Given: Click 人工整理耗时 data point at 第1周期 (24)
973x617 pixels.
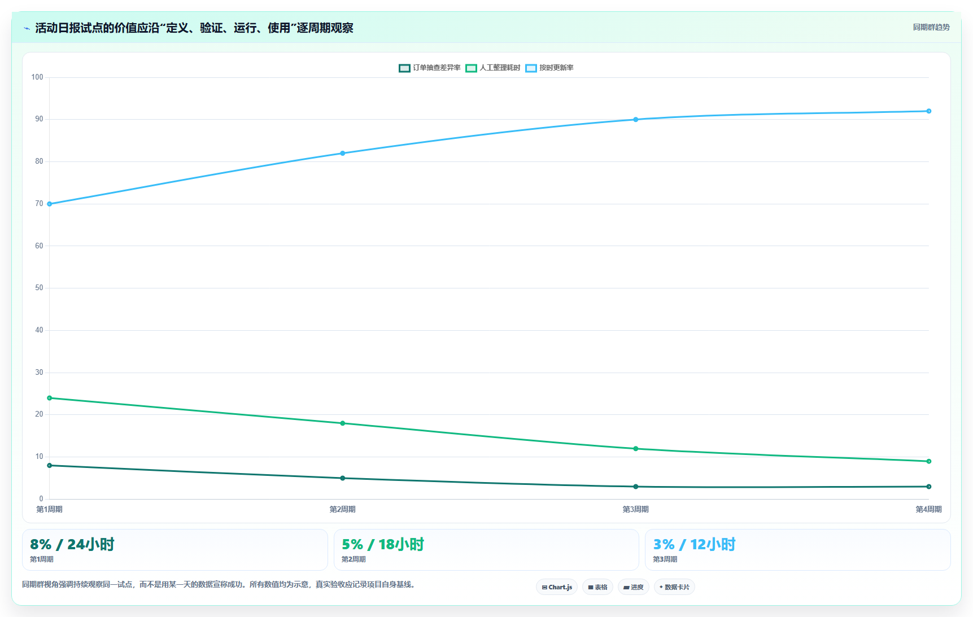Looking at the screenshot, I should (50, 398).
